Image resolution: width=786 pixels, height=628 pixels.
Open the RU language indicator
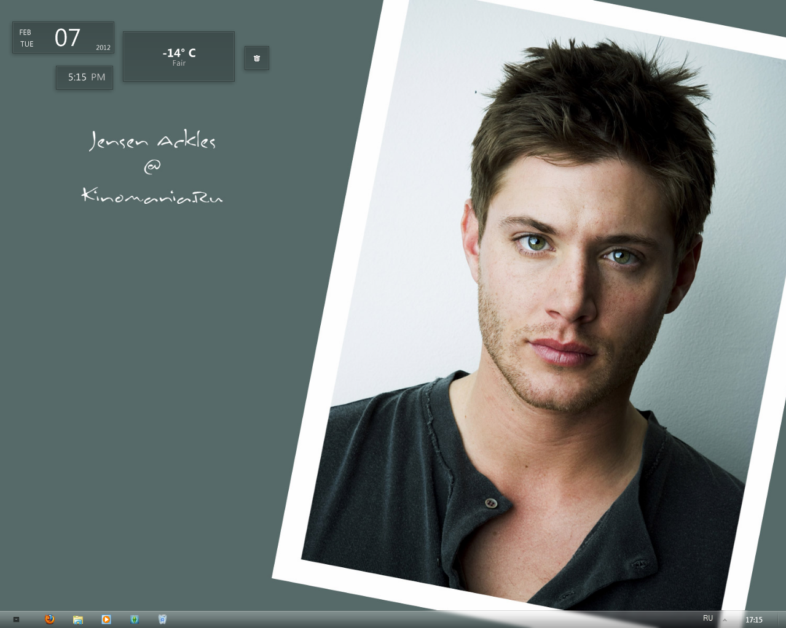708,618
